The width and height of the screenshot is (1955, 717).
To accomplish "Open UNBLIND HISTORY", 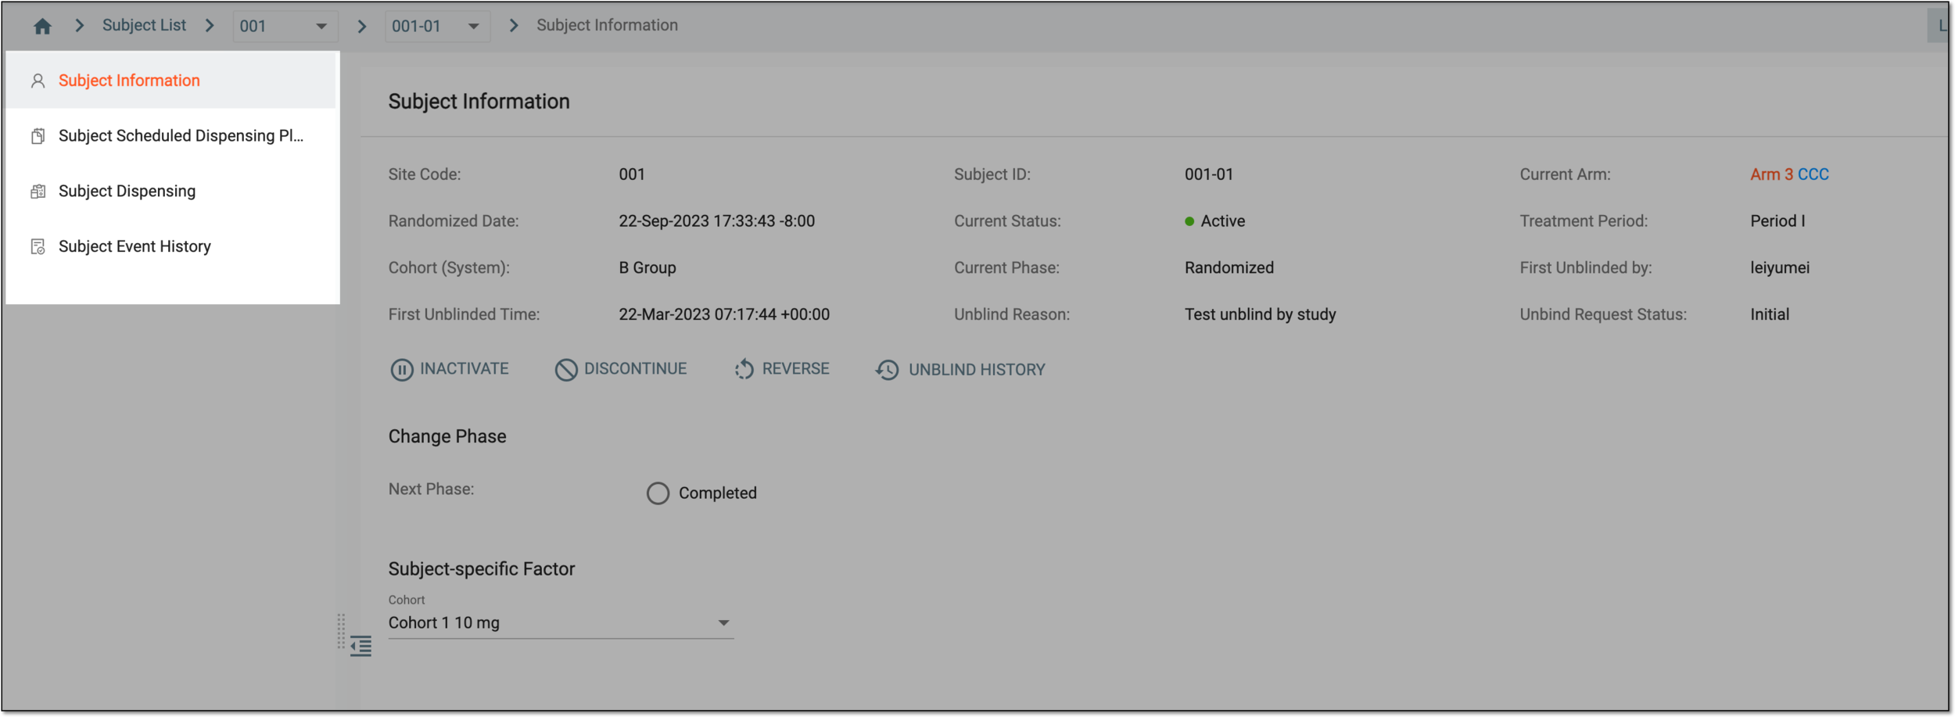I will [960, 370].
